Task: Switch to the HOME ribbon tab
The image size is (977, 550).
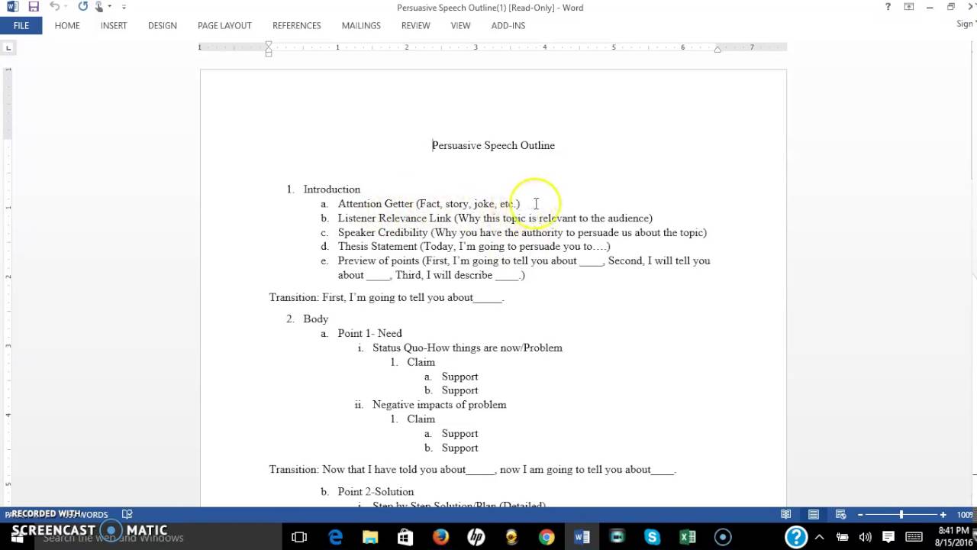Action: click(x=67, y=25)
